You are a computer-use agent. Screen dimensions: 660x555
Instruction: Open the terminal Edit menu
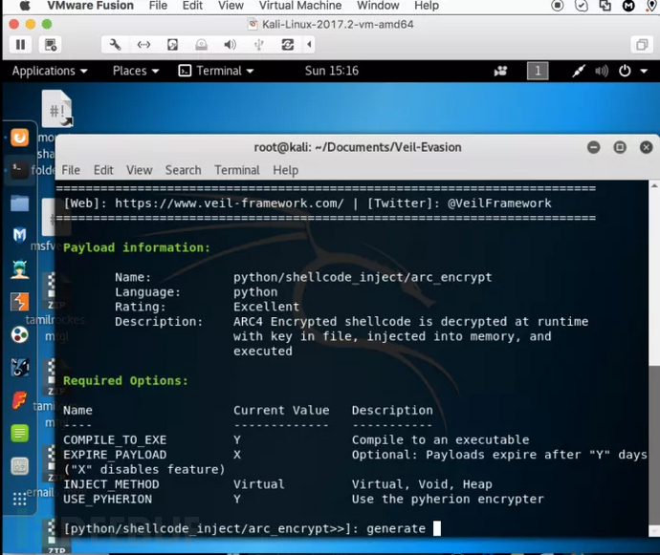[103, 170]
